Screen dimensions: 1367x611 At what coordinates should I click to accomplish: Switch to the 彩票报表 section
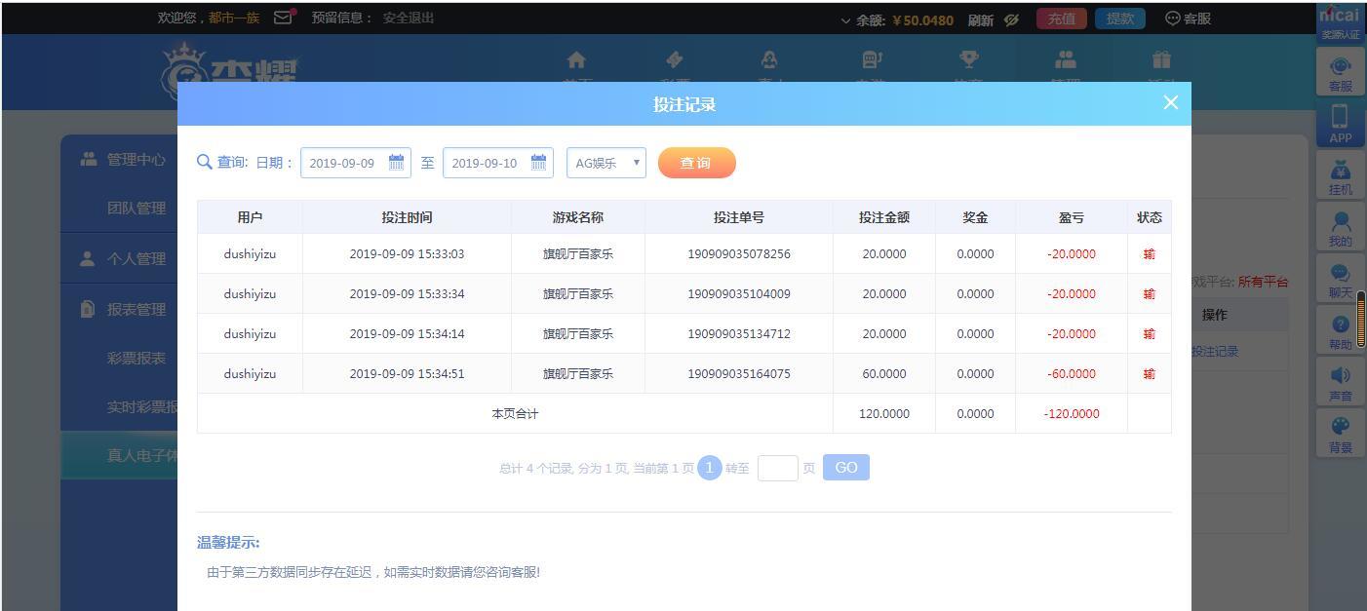tap(136, 358)
